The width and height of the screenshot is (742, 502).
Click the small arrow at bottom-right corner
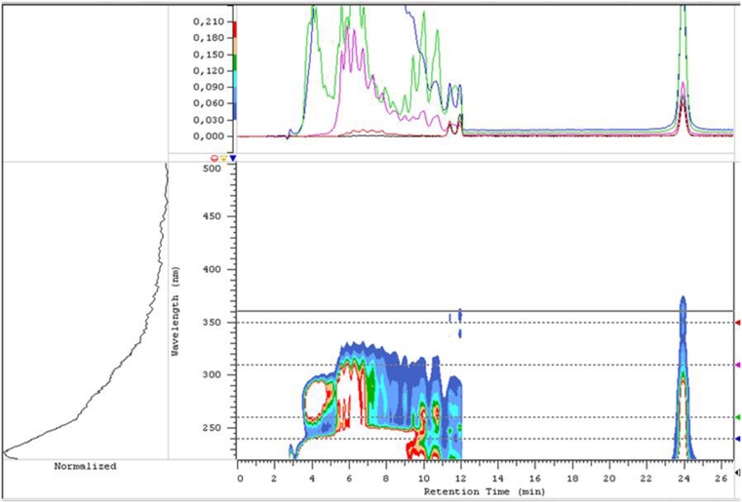click(737, 473)
